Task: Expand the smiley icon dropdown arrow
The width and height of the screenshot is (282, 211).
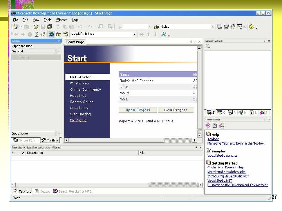Action: coord(257,28)
